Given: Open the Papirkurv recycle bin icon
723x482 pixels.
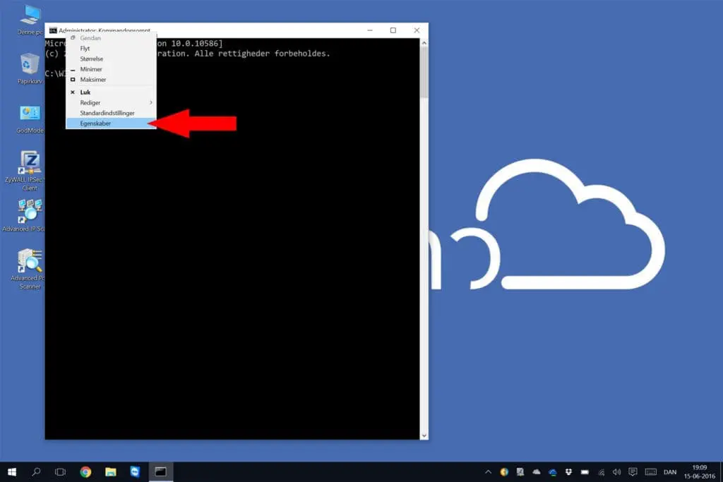Looking at the screenshot, I should (x=30, y=65).
